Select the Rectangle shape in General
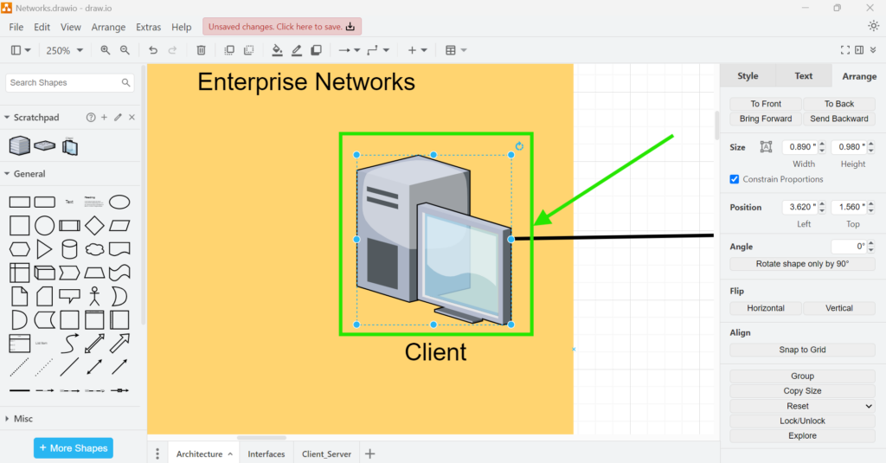886x463 pixels. tap(20, 202)
